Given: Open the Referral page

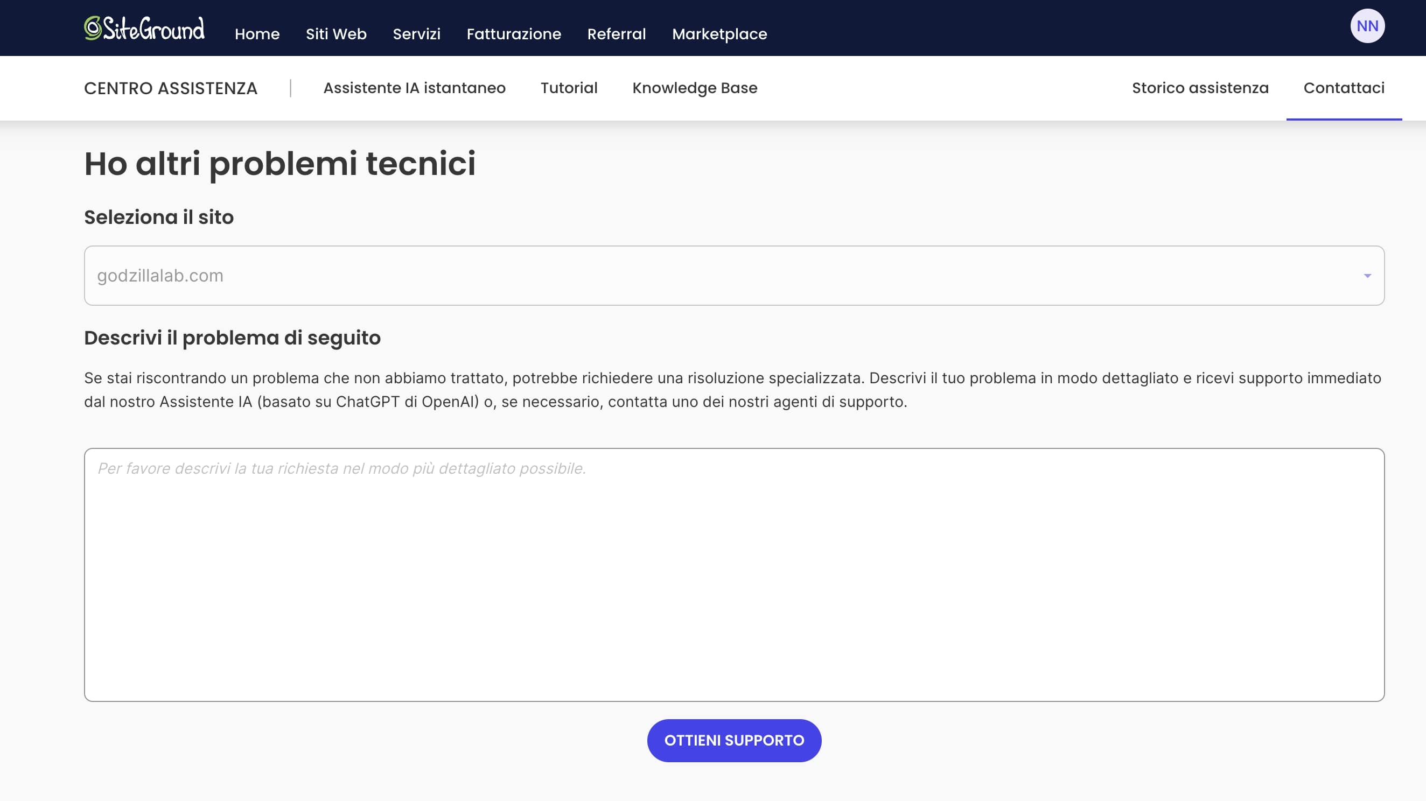Looking at the screenshot, I should point(616,34).
